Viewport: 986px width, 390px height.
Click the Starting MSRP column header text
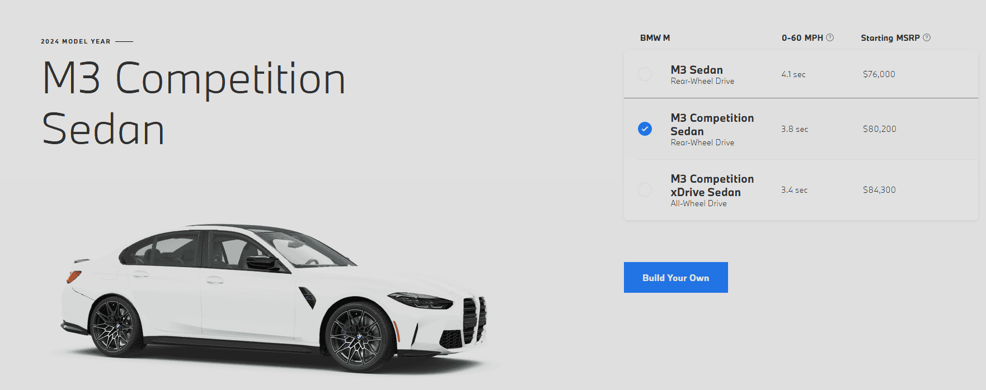pos(890,38)
